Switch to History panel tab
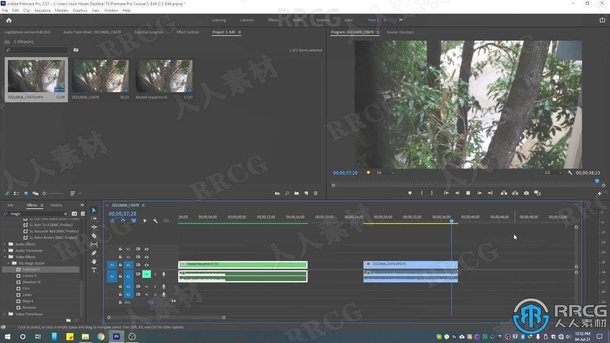Viewport: 610px width, 343px height. 56,205
